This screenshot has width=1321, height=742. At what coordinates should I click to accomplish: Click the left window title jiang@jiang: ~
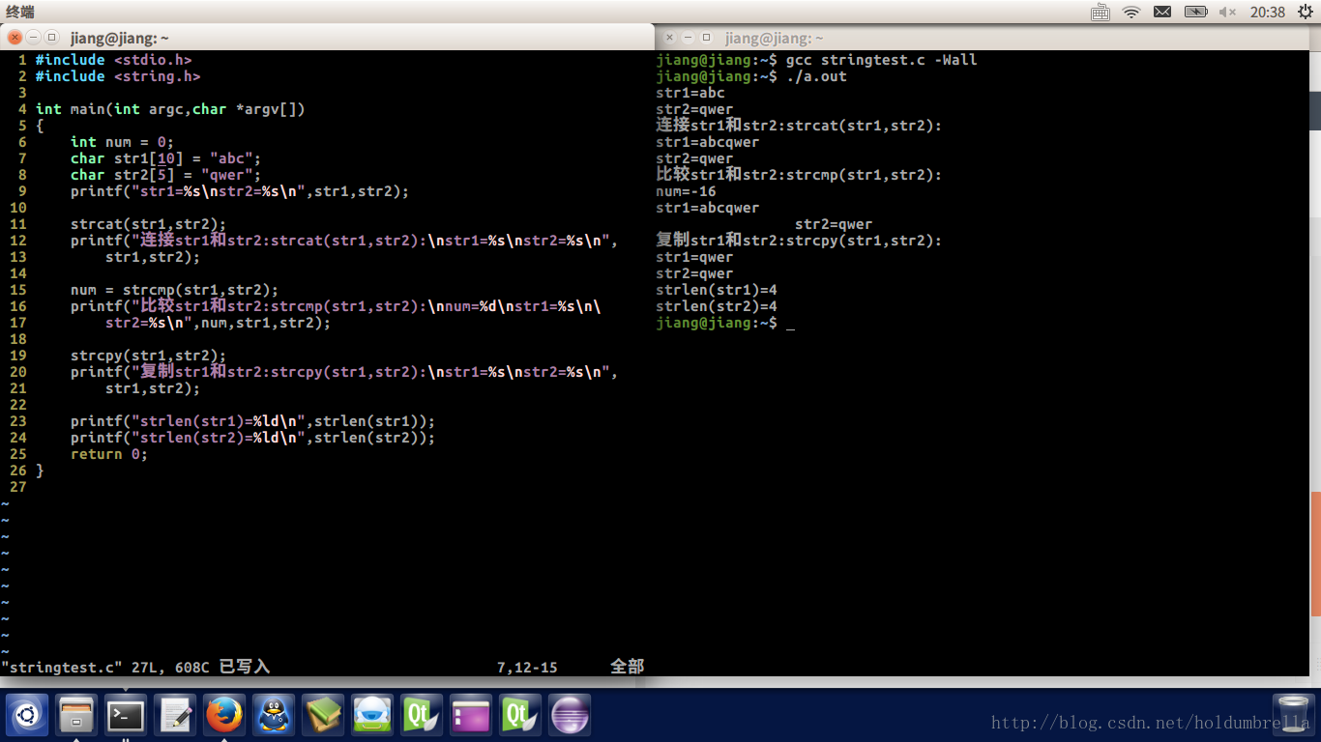pyautogui.click(x=120, y=38)
